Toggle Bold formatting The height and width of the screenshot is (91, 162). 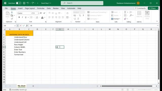(19, 17)
